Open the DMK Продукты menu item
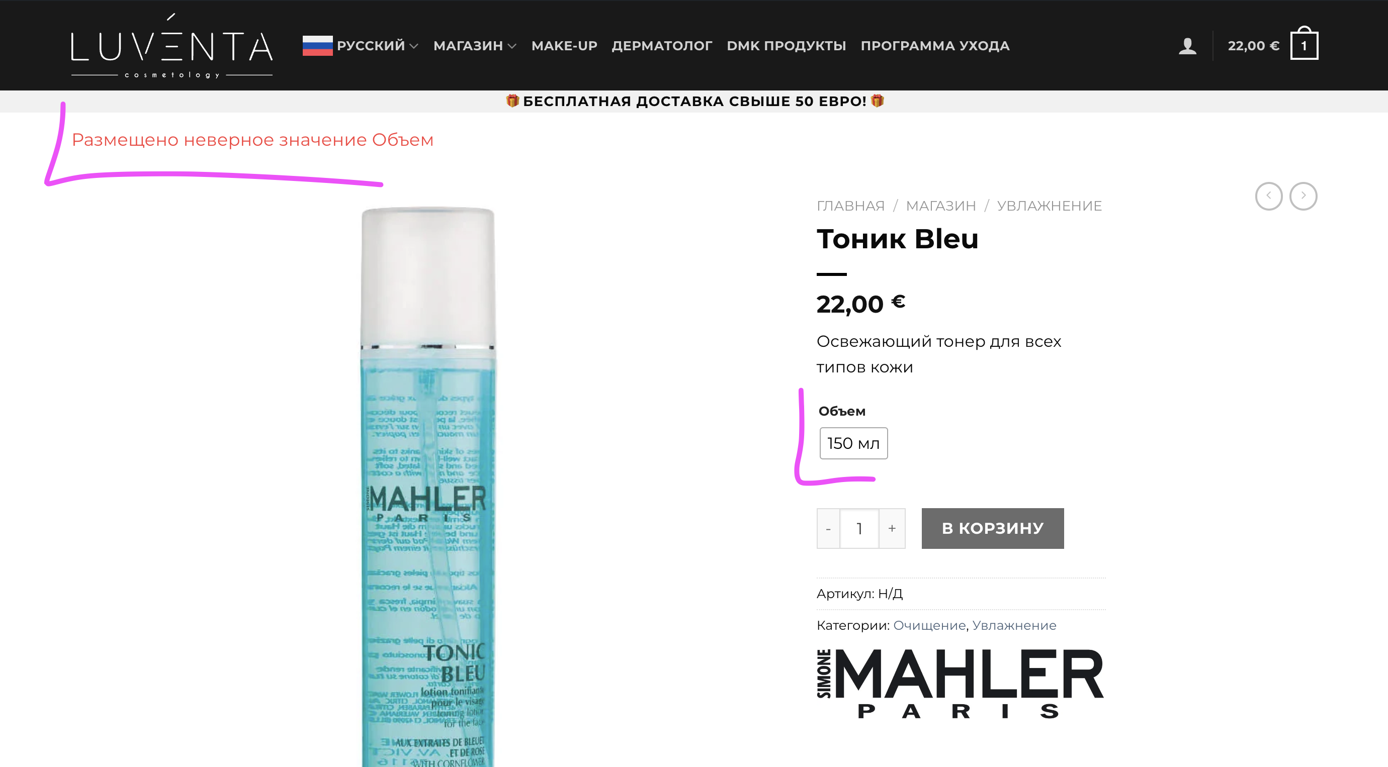Image resolution: width=1388 pixels, height=767 pixels. (786, 46)
